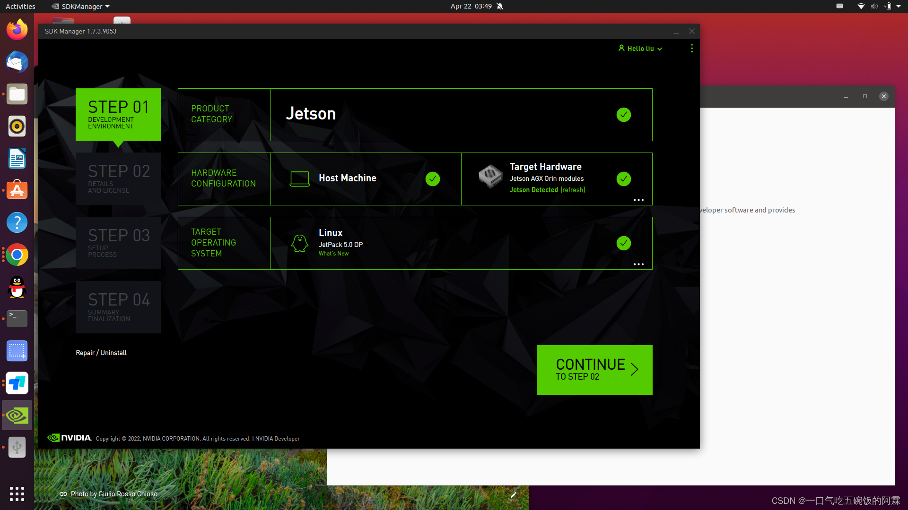This screenshot has width=908, height=510.
Task: Click the Host Machine panel label
Action: [348, 178]
